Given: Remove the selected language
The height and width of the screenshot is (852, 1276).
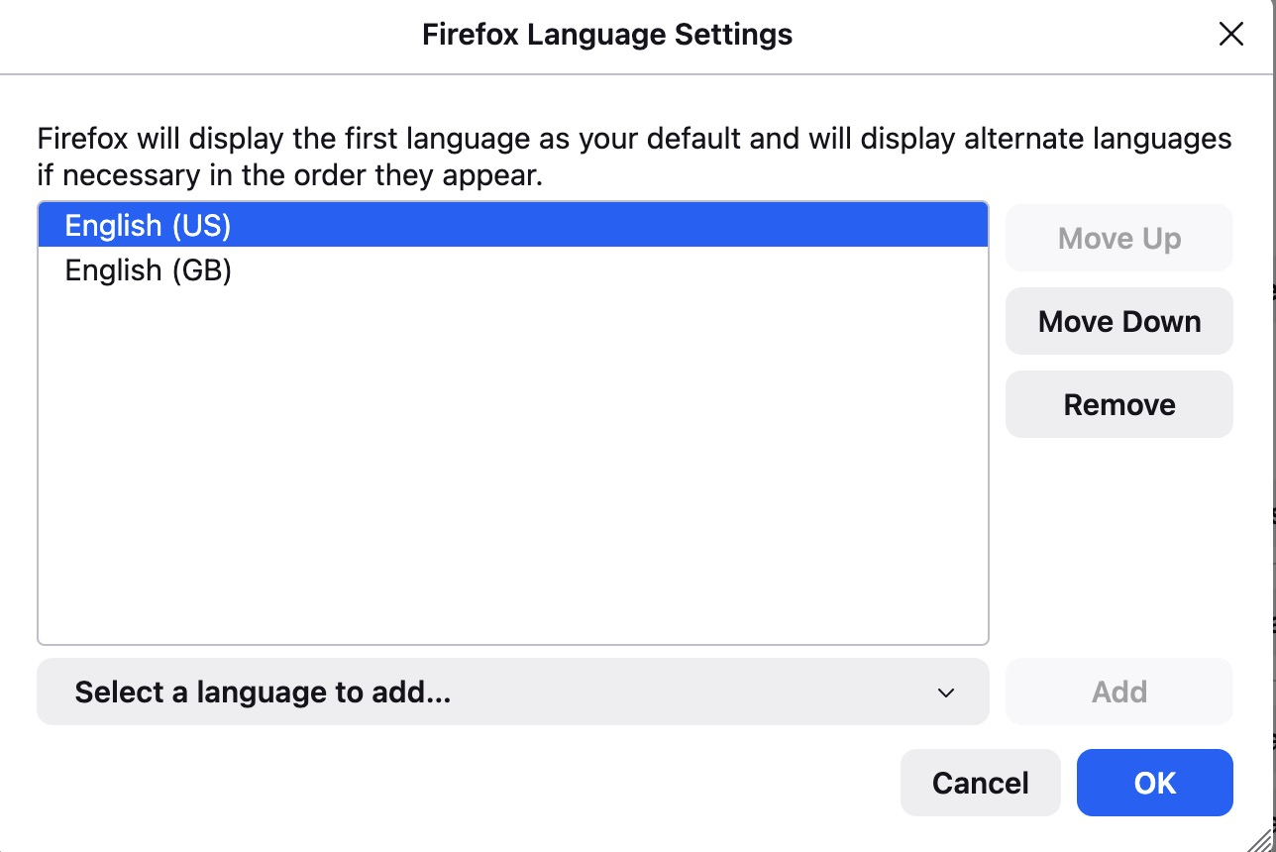Looking at the screenshot, I should [x=1118, y=404].
